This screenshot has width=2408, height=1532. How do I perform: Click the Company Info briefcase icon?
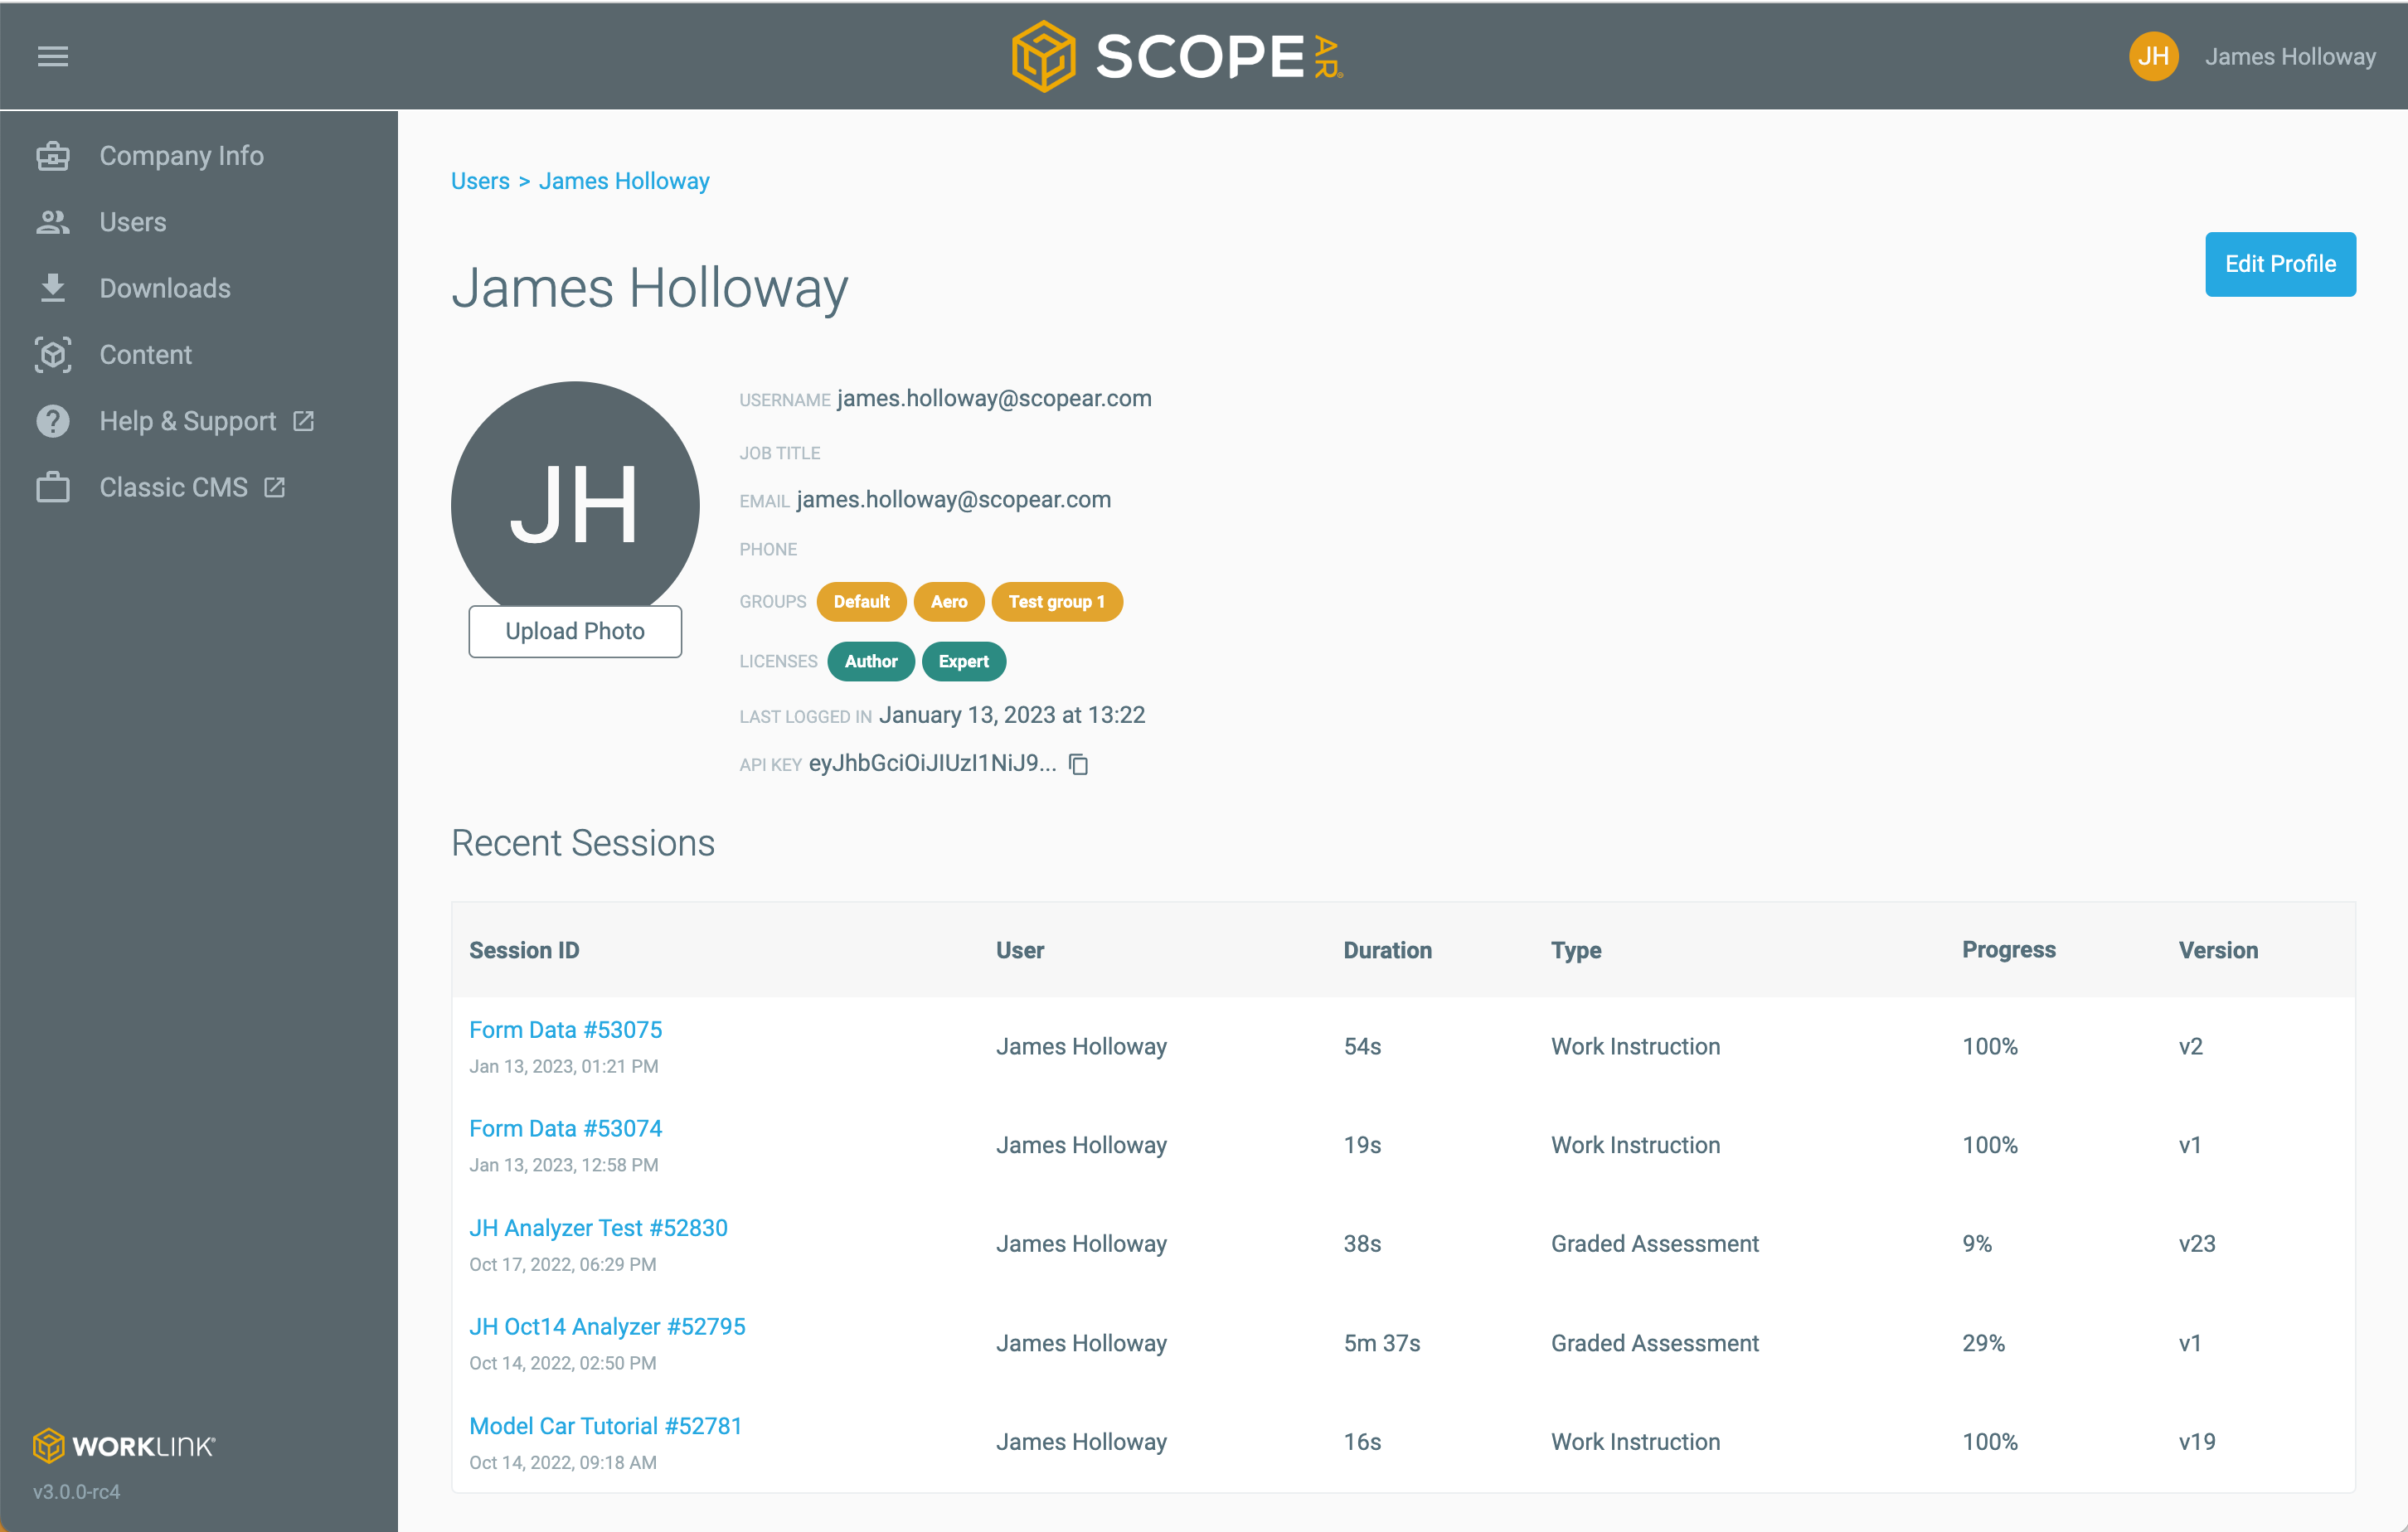pos(53,156)
